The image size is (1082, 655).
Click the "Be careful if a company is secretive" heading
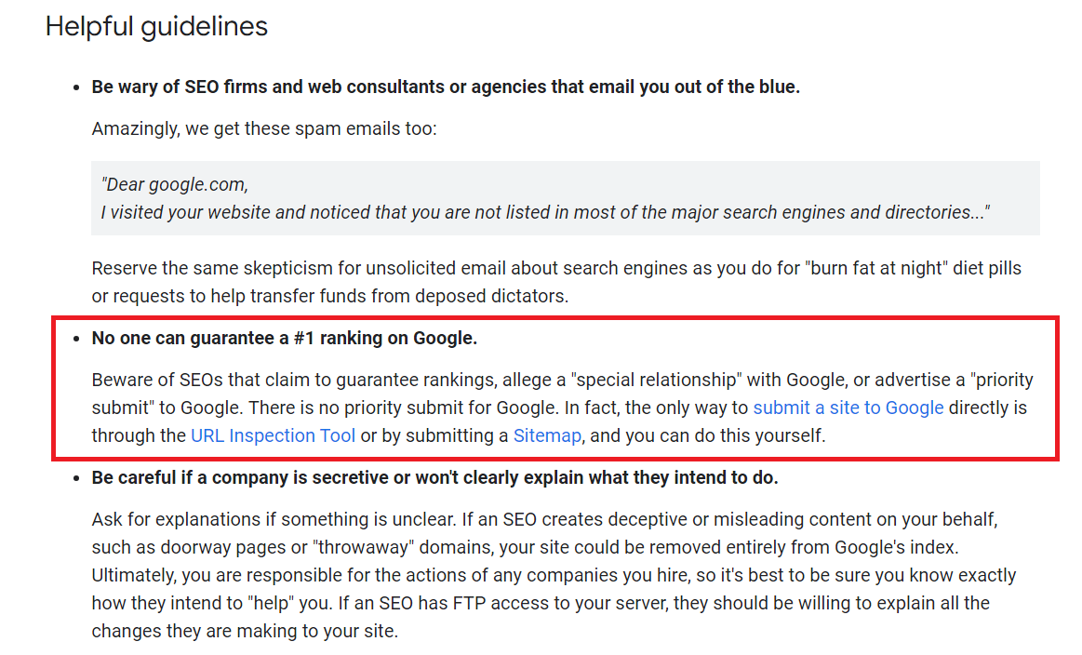click(x=434, y=478)
